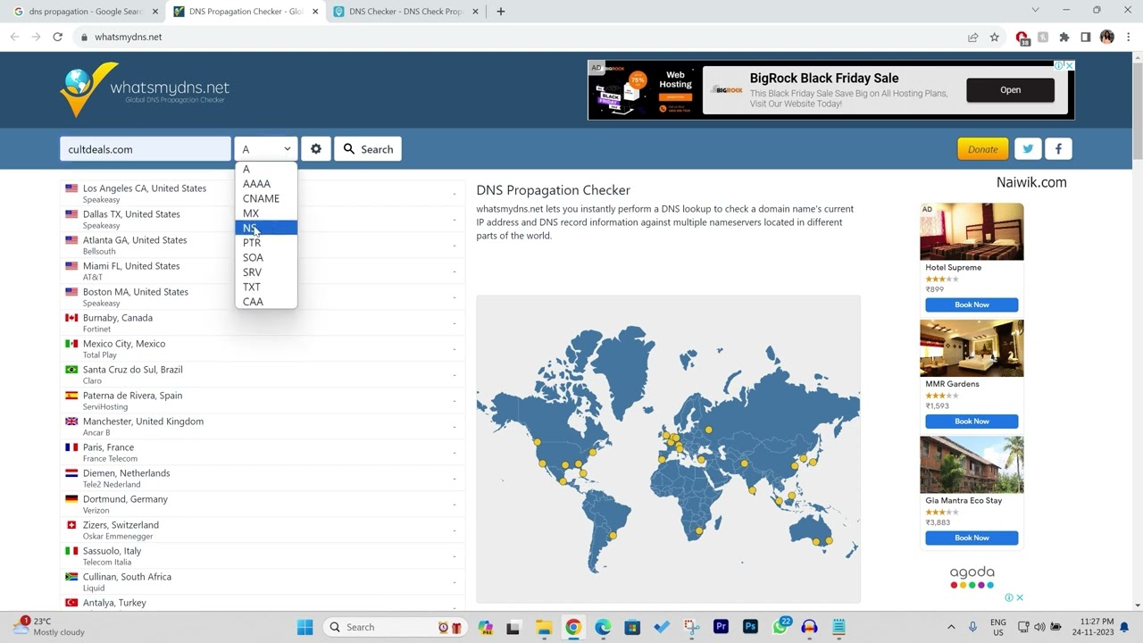Click the world map image
This screenshot has width=1143, height=643.
pyautogui.click(x=668, y=449)
